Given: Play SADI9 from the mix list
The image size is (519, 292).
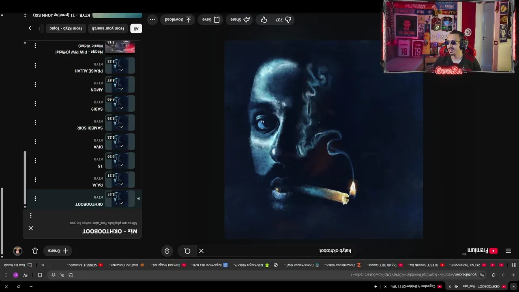Looking at the screenshot, I should tap(120, 103).
